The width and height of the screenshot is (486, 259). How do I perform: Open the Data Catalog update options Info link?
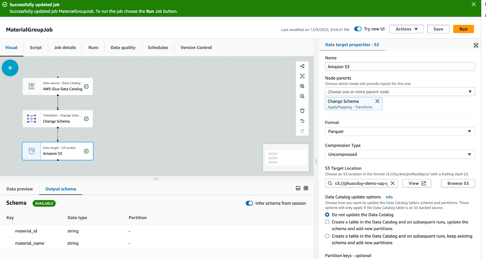pos(389,197)
